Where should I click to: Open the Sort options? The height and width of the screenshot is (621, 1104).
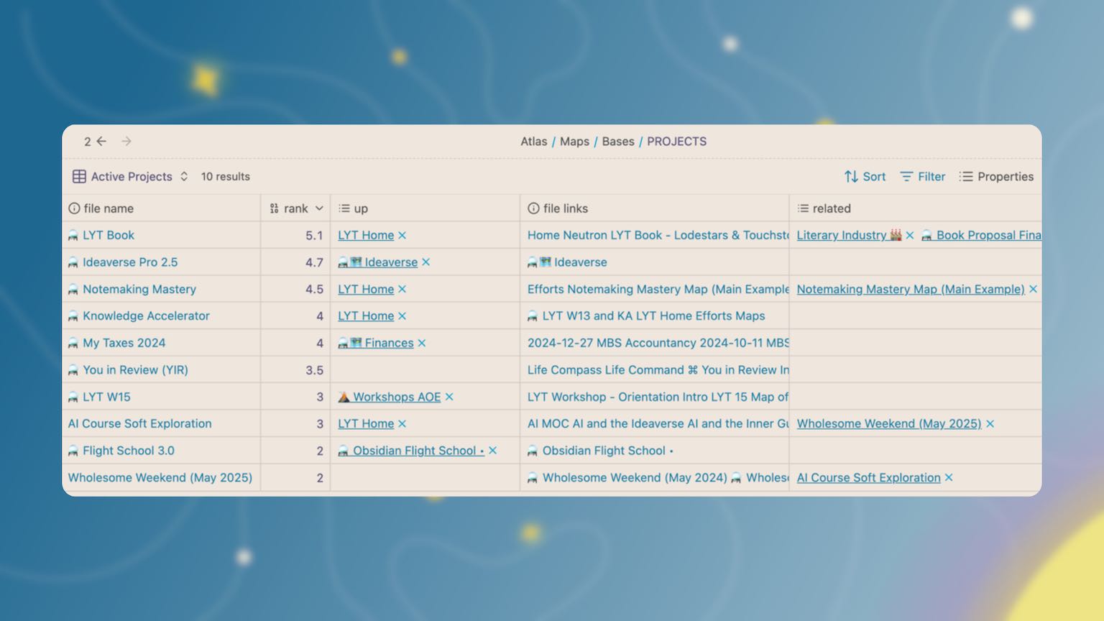(x=865, y=177)
